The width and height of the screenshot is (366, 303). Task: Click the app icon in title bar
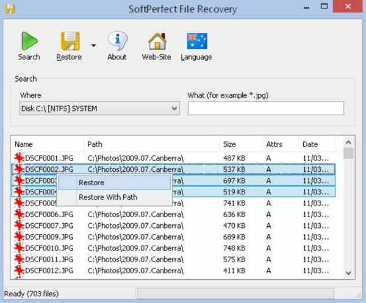(9, 9)
